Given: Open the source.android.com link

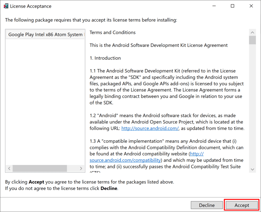Looking at the screenshot, I should pos(150,128).
